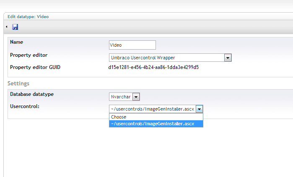
Task: Click the small left arrow beside save icon
Action: (7, 27)
